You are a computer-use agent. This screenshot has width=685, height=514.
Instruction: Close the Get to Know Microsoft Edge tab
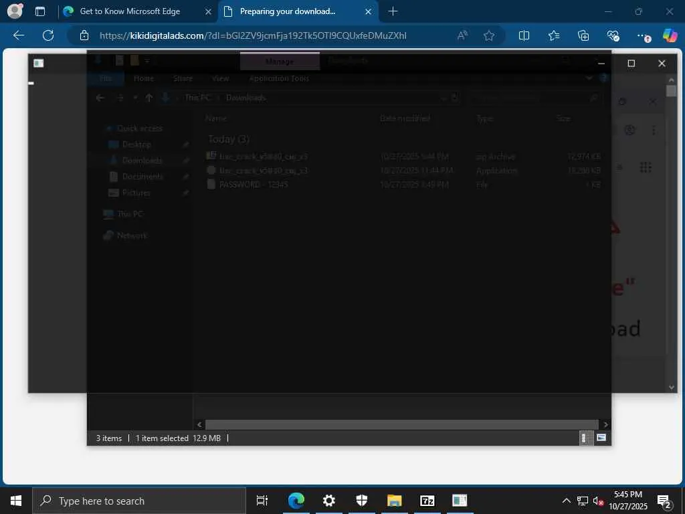pos(209,11)
